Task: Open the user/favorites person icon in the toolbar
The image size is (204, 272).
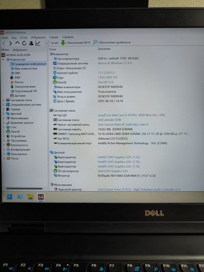Action: 31,43
